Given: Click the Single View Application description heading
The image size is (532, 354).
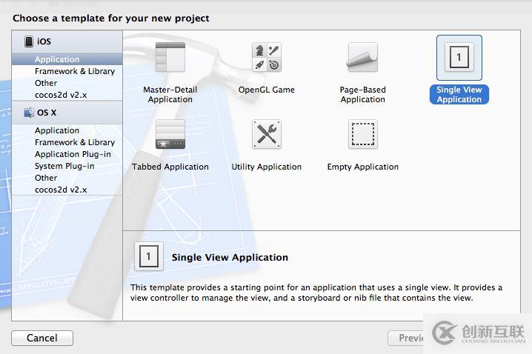Looking at the screenshot, I should (230, 258).
